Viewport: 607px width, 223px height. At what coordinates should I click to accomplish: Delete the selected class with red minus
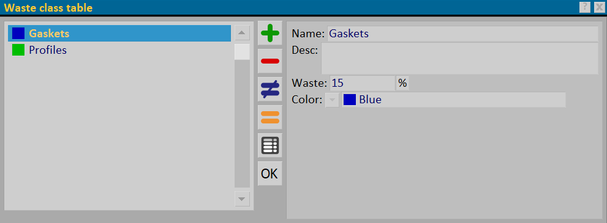point(270,61)
